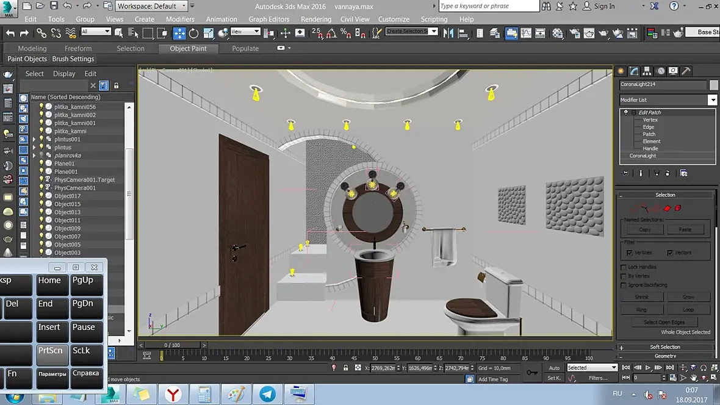Expand the plintus001 tree item
Screen dimensions: 720x405
coord(34,139)
